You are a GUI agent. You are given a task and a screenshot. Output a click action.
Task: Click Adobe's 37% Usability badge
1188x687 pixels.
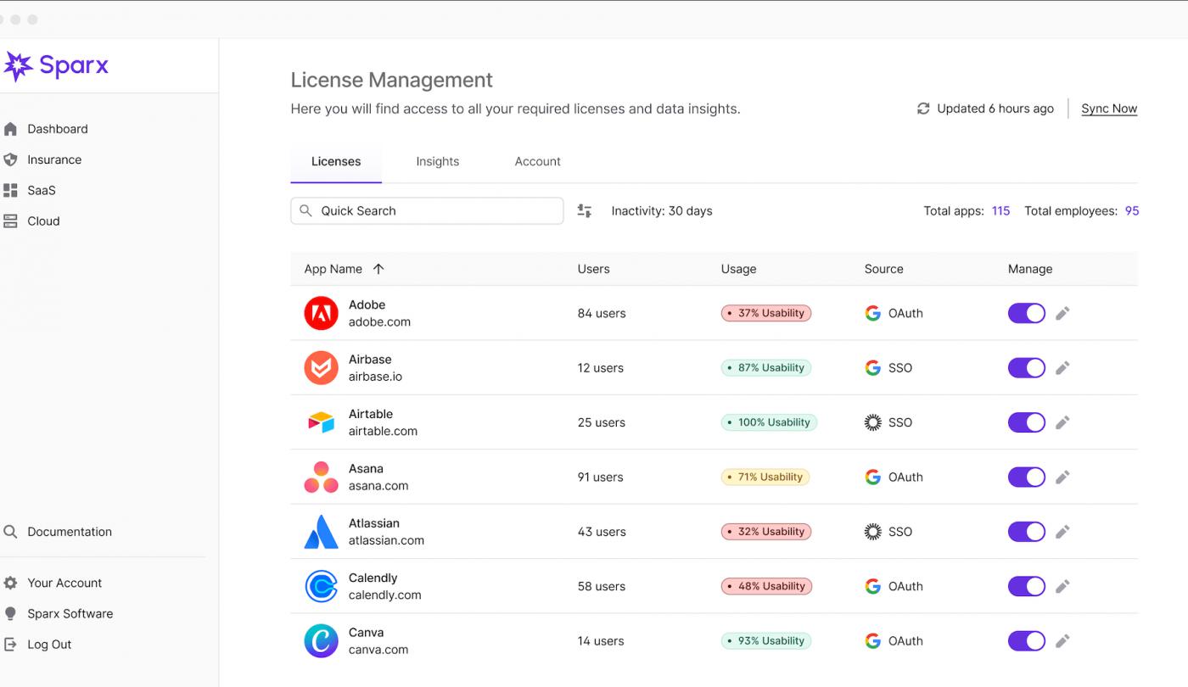766,313
